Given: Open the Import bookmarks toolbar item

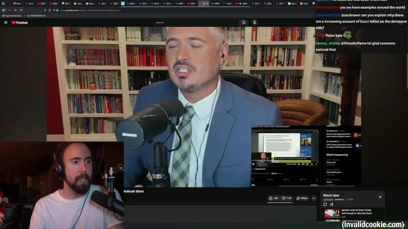Looking at the screenshot, I should click(x=12, y=16).
